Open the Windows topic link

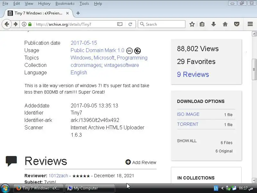click(x=81, y=58)
